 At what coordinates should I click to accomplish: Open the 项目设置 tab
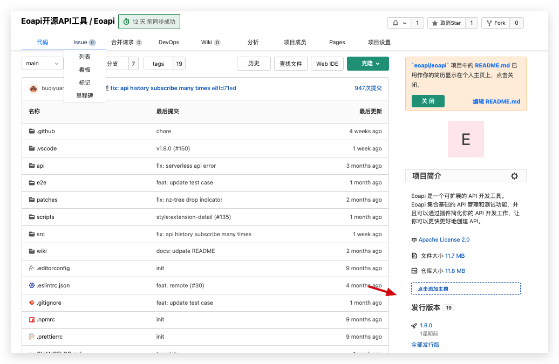tap(379, 43)
